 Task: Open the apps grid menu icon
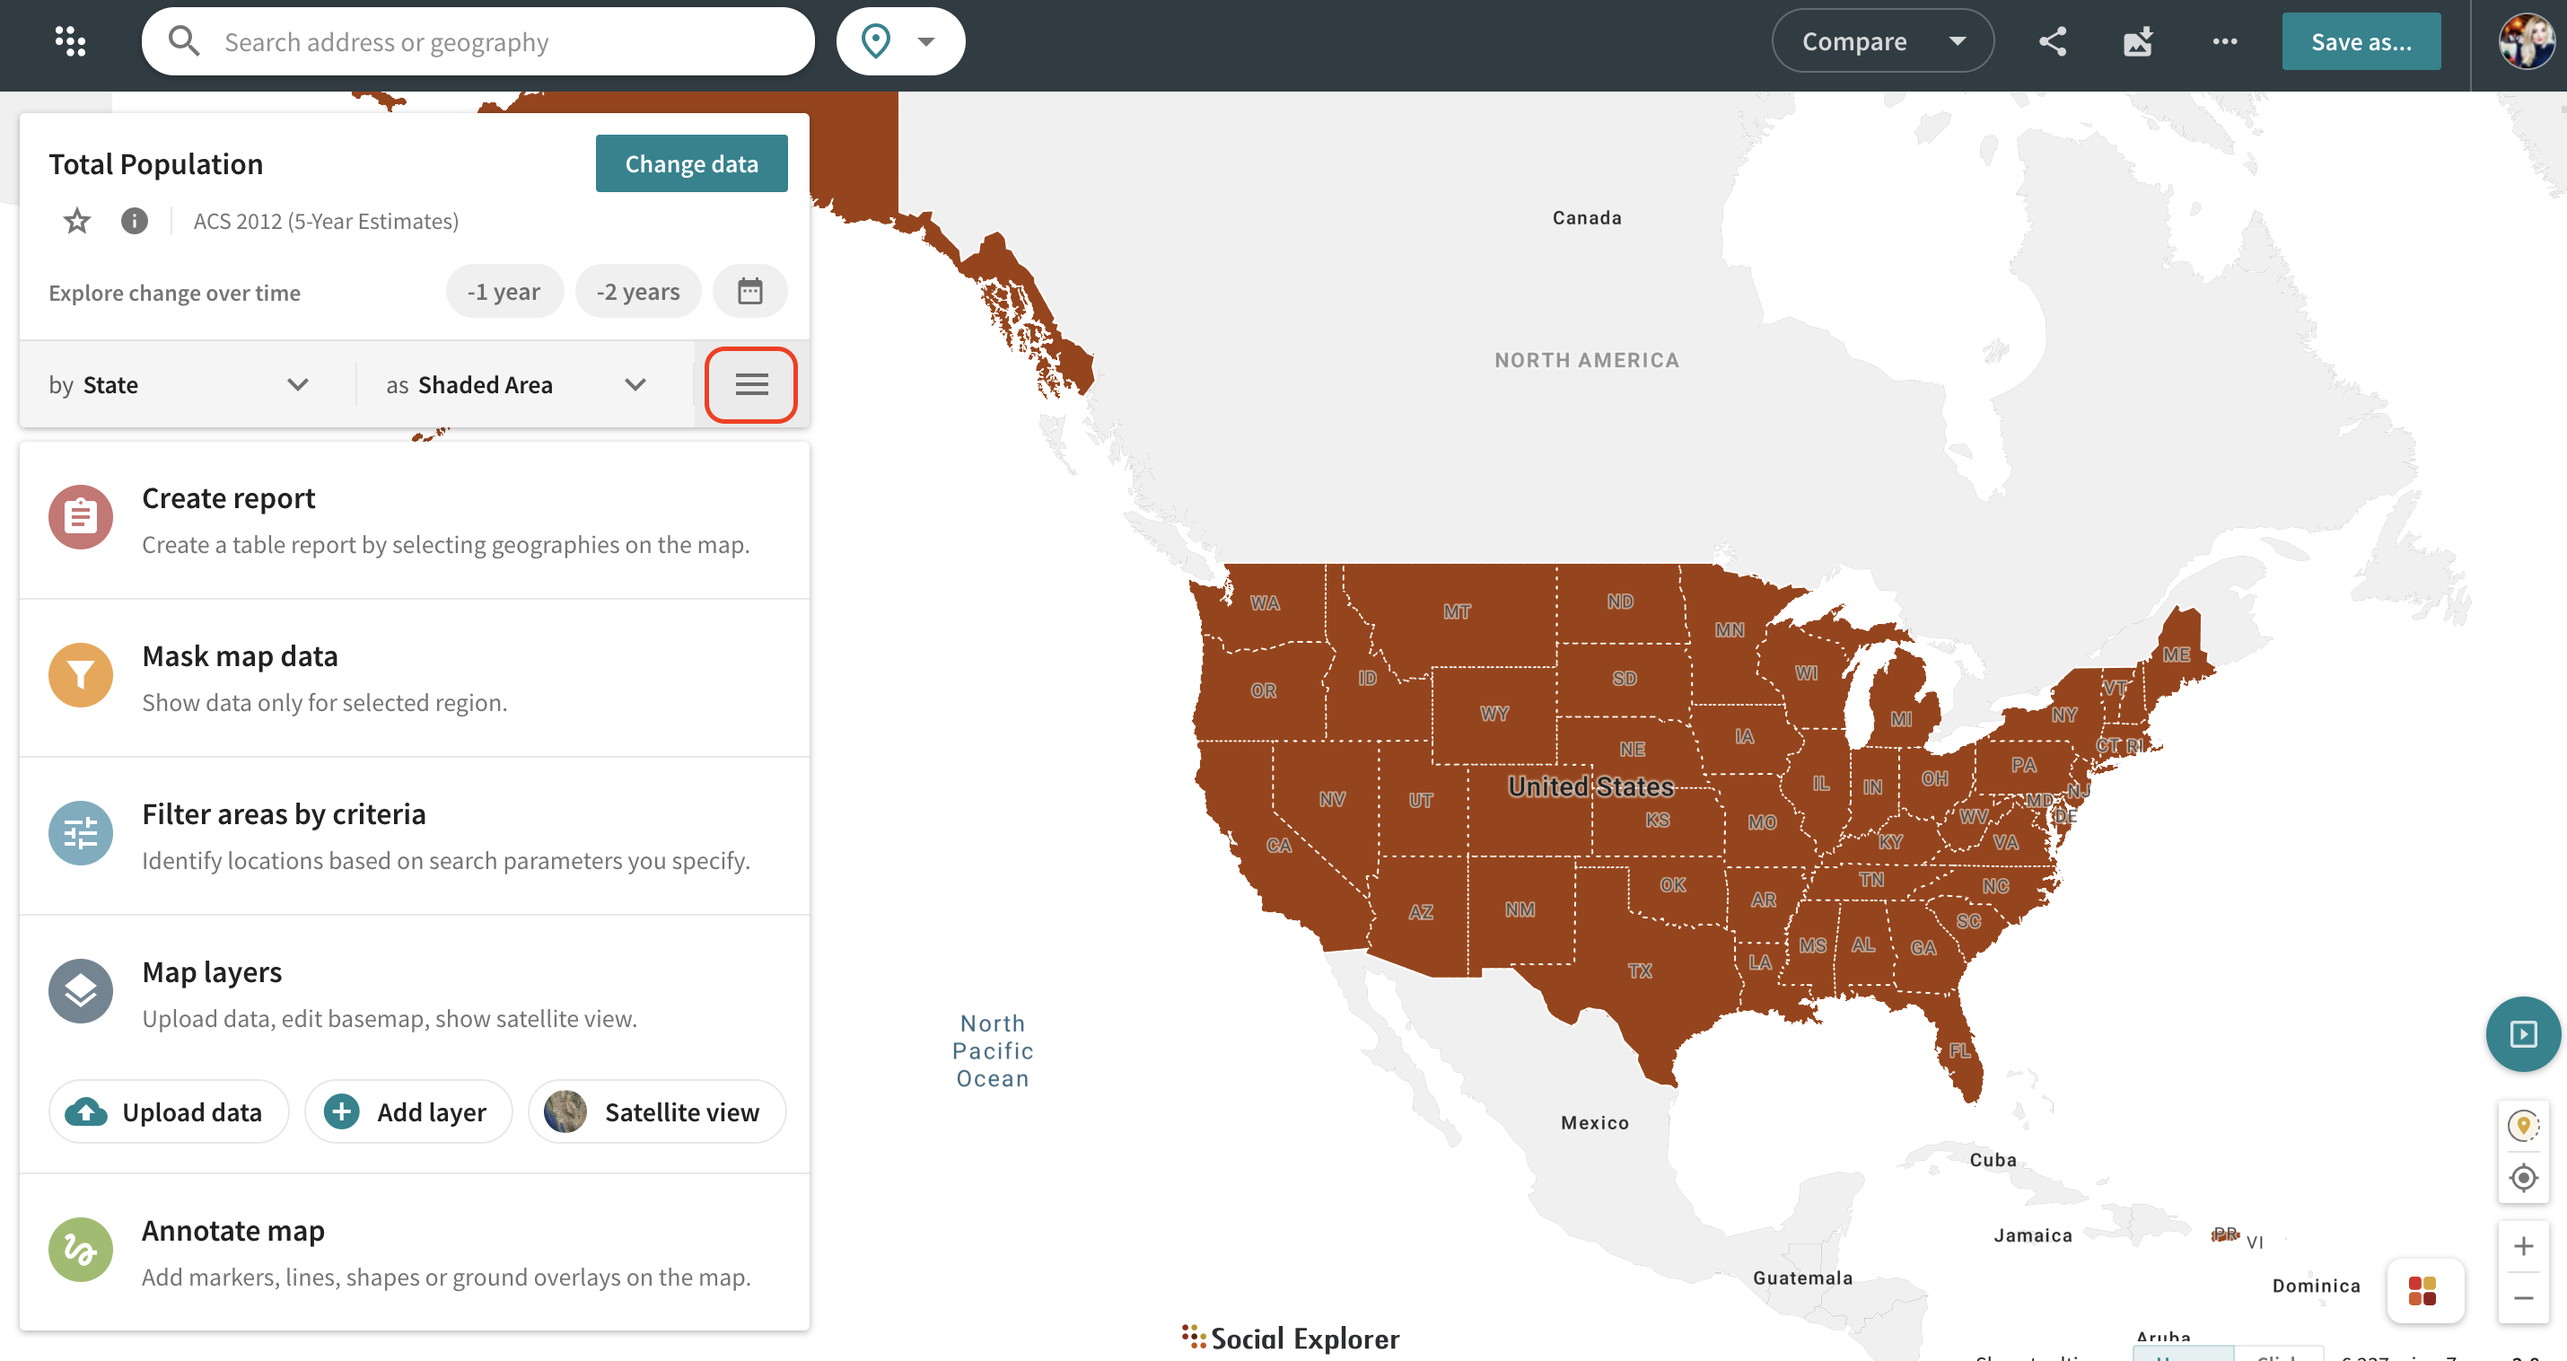[x=70, y=41]
